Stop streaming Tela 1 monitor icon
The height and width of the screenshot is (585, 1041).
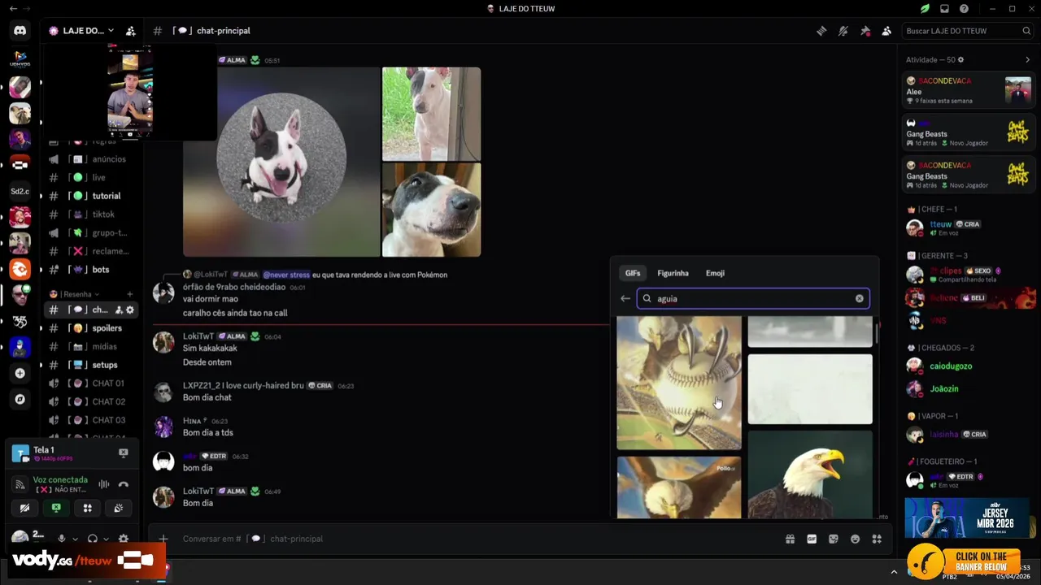(124, 453)
